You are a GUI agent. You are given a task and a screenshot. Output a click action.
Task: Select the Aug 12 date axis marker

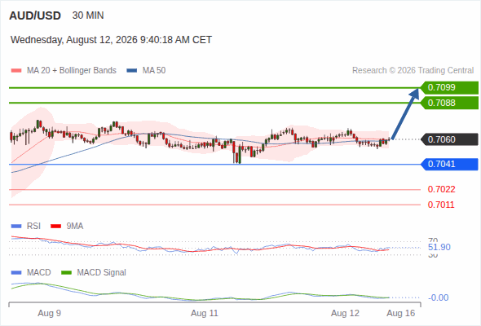point(345,314)
